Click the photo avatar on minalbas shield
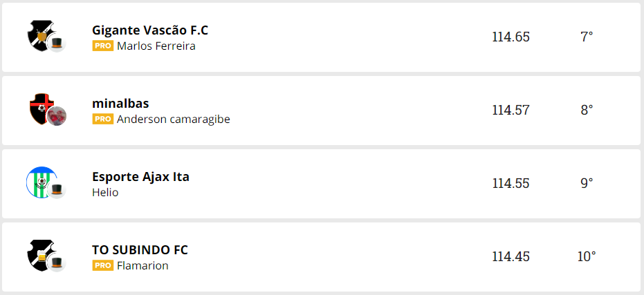 57,117
